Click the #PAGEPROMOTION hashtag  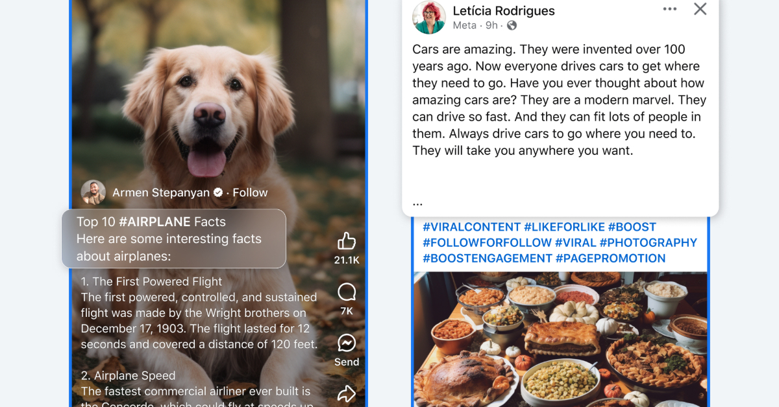[x=610, y=258]
